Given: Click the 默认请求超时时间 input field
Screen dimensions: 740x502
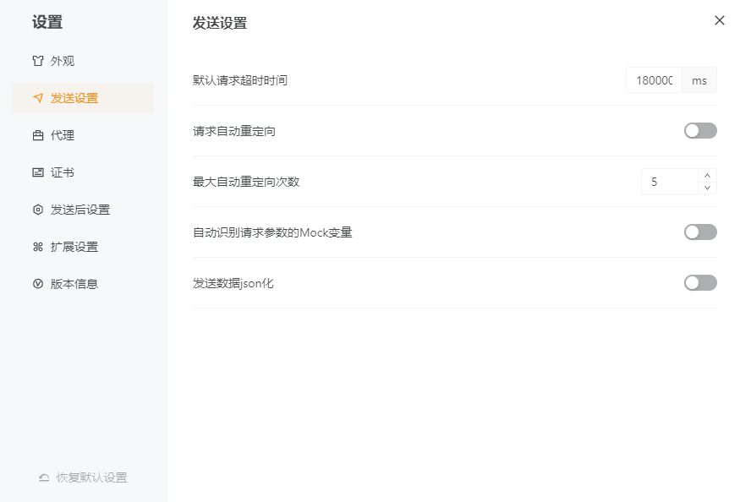Looking at the screenshot, I should click(654, 80).
